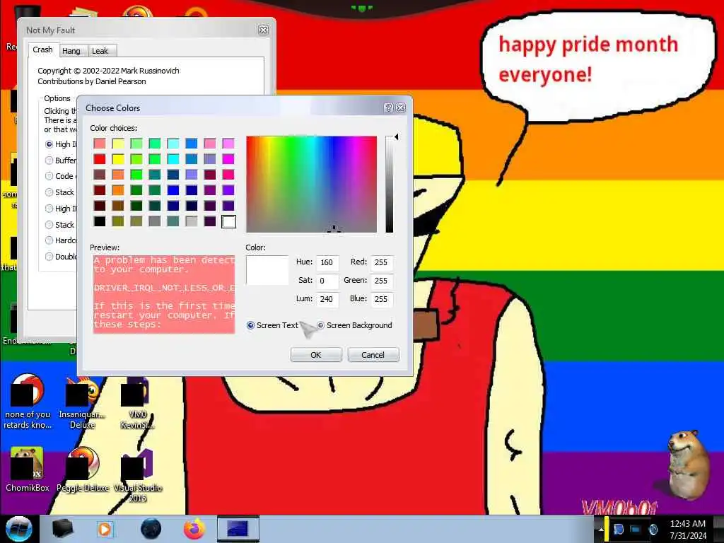Click inside the rainbow color spectrum area
The width and height of the screenshot is (724, 543).
[x=311, y=185]
